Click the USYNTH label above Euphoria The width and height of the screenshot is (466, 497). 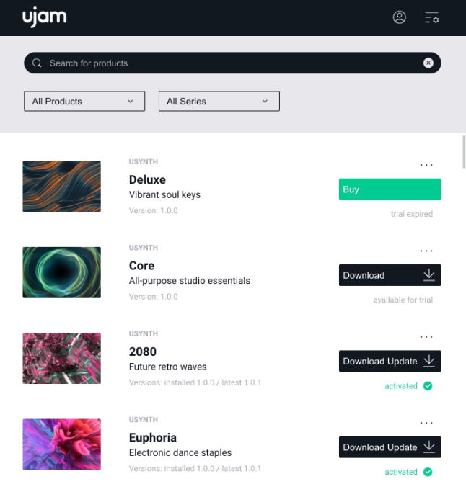143,420
